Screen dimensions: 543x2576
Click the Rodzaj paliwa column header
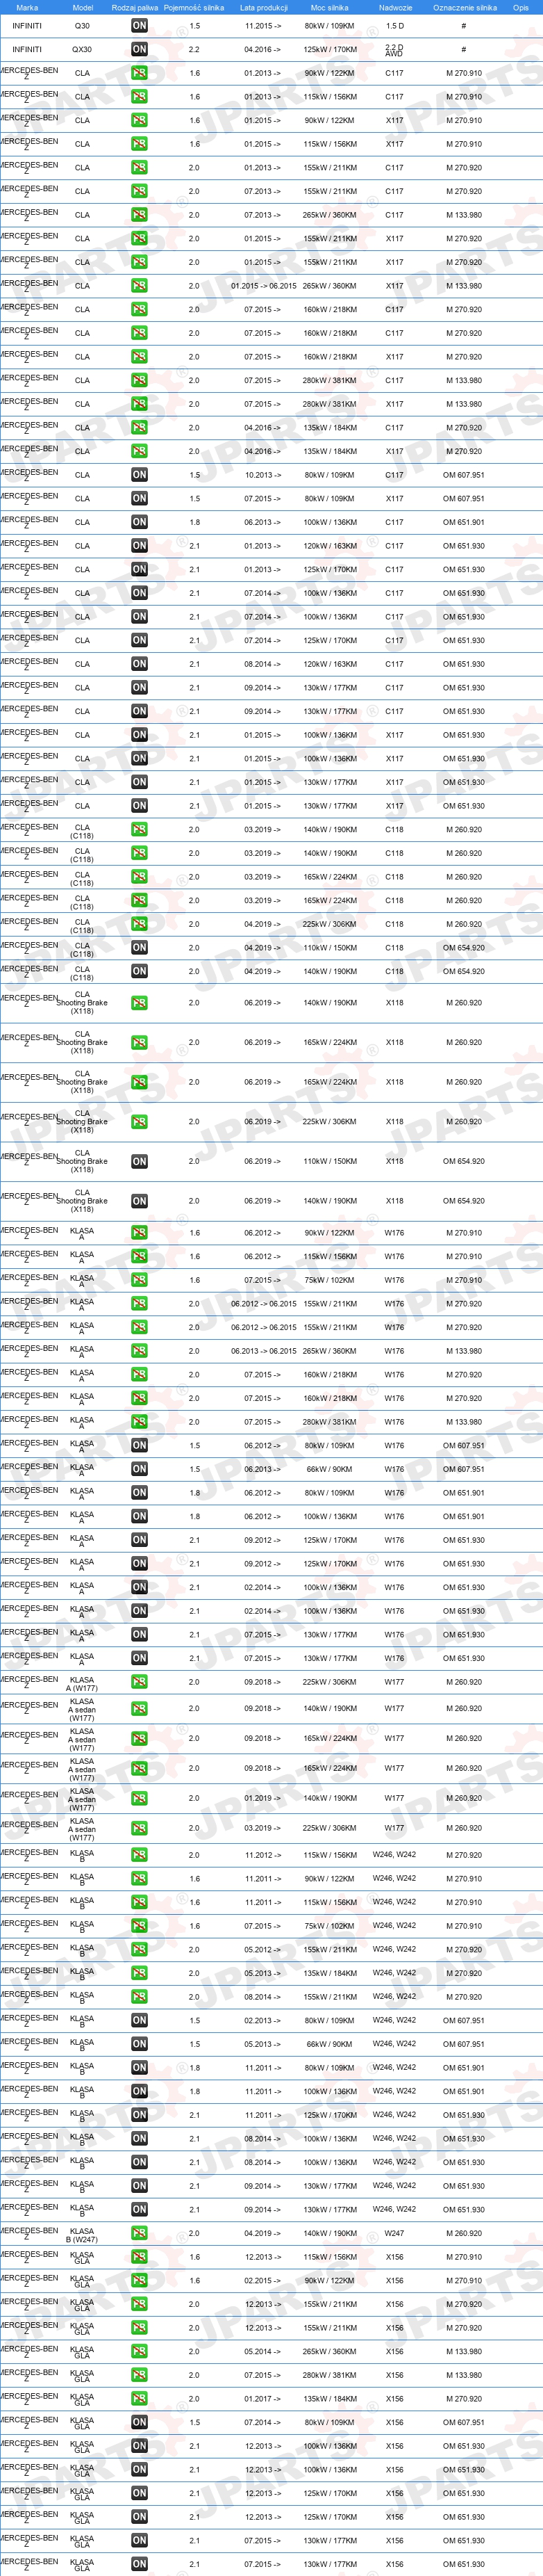[135, 7]
